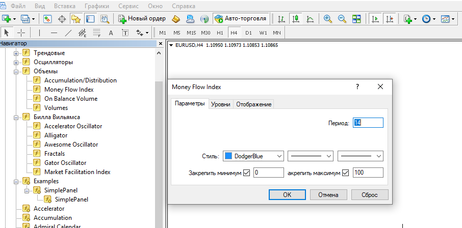The image size is (462, 228).
Task: Open the Сервис menu
Action: 129,6
